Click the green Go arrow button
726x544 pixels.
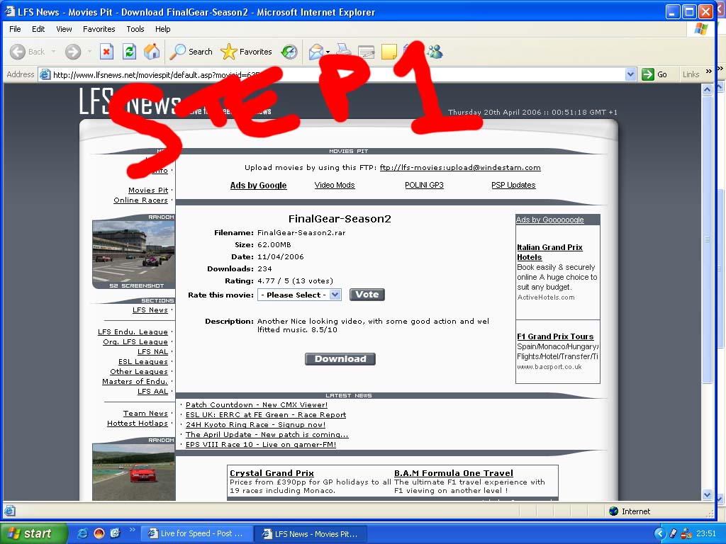pos(648,74)
